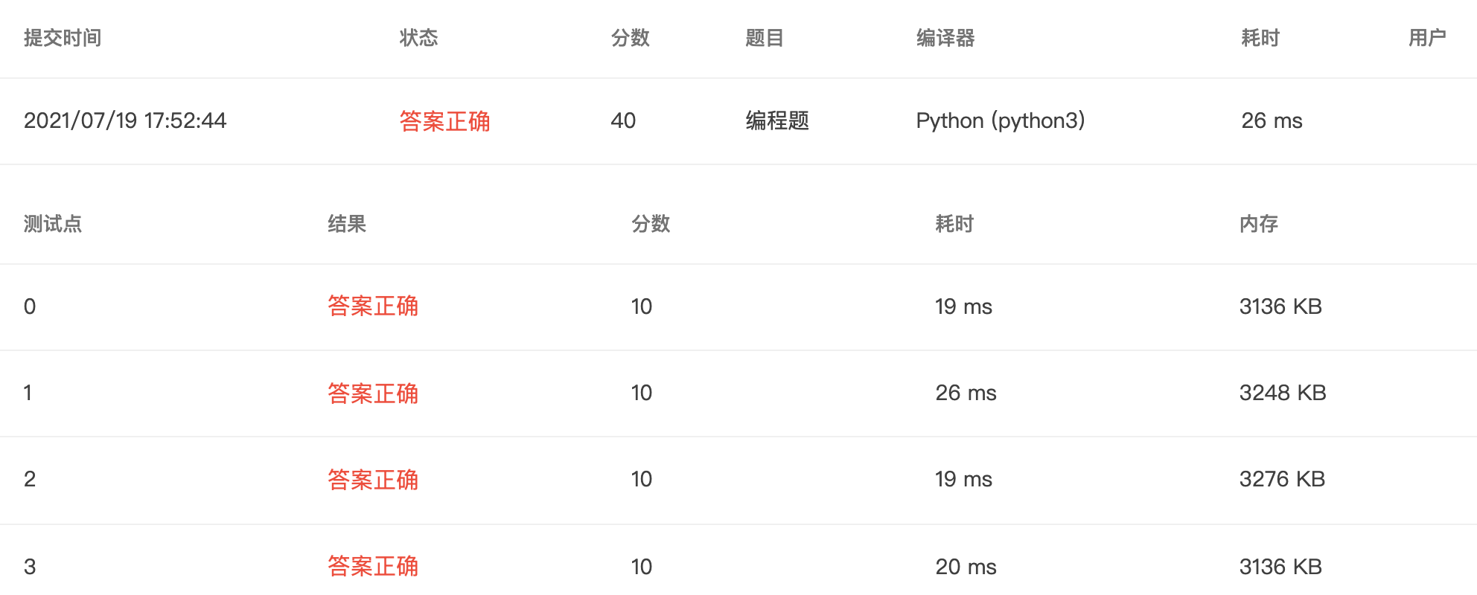This screenshot has height=595, width=1477.
Task: Click the 20 ms time value
Action: tap(966, 567)
